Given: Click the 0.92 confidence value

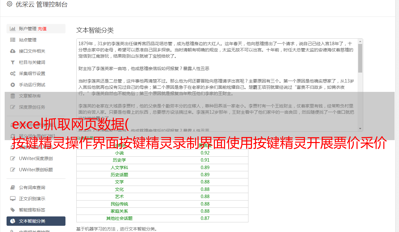Looking at the screenshot, I should [205, 153].
